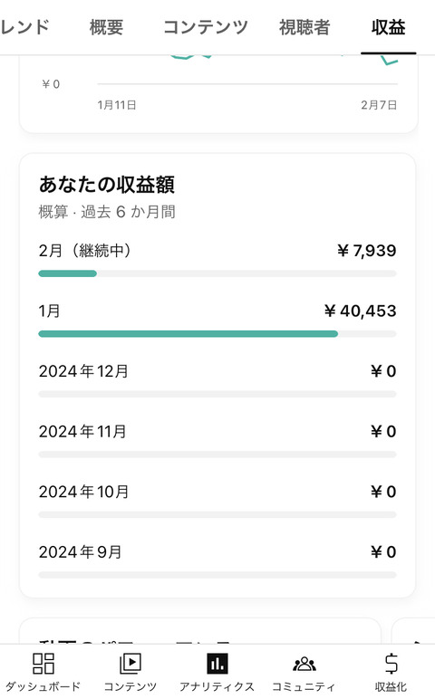Select the 2024年10月 earnings row
Screen dimensions: 435x699
click(217, 502)
